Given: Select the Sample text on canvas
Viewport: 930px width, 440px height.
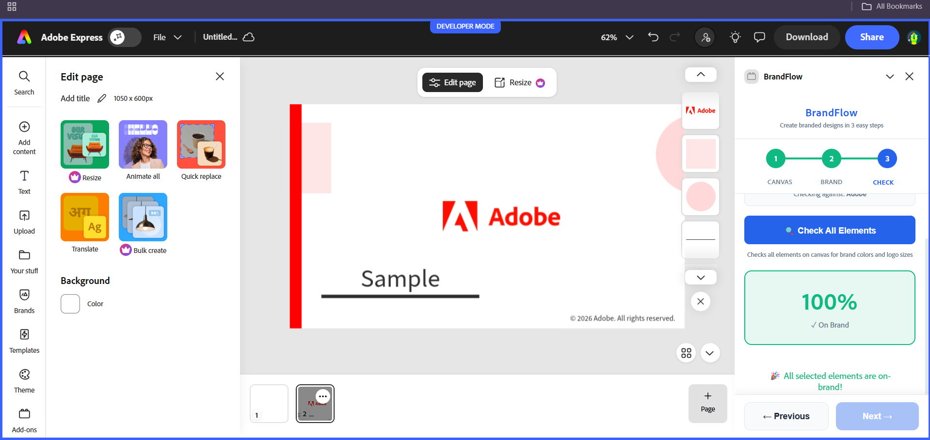Looking at the screenshot, I should pos(401,279).
